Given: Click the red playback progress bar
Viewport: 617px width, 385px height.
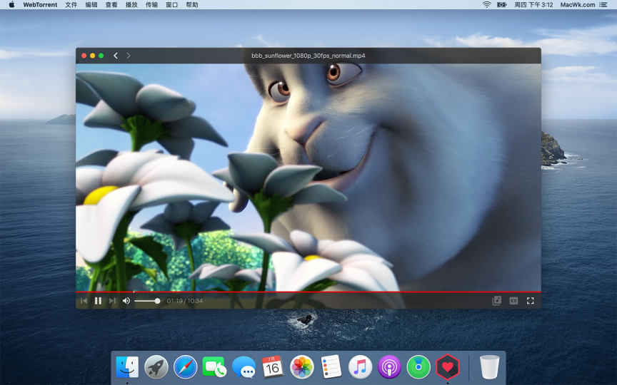Looking at the screenshot, I should (307, 292).
